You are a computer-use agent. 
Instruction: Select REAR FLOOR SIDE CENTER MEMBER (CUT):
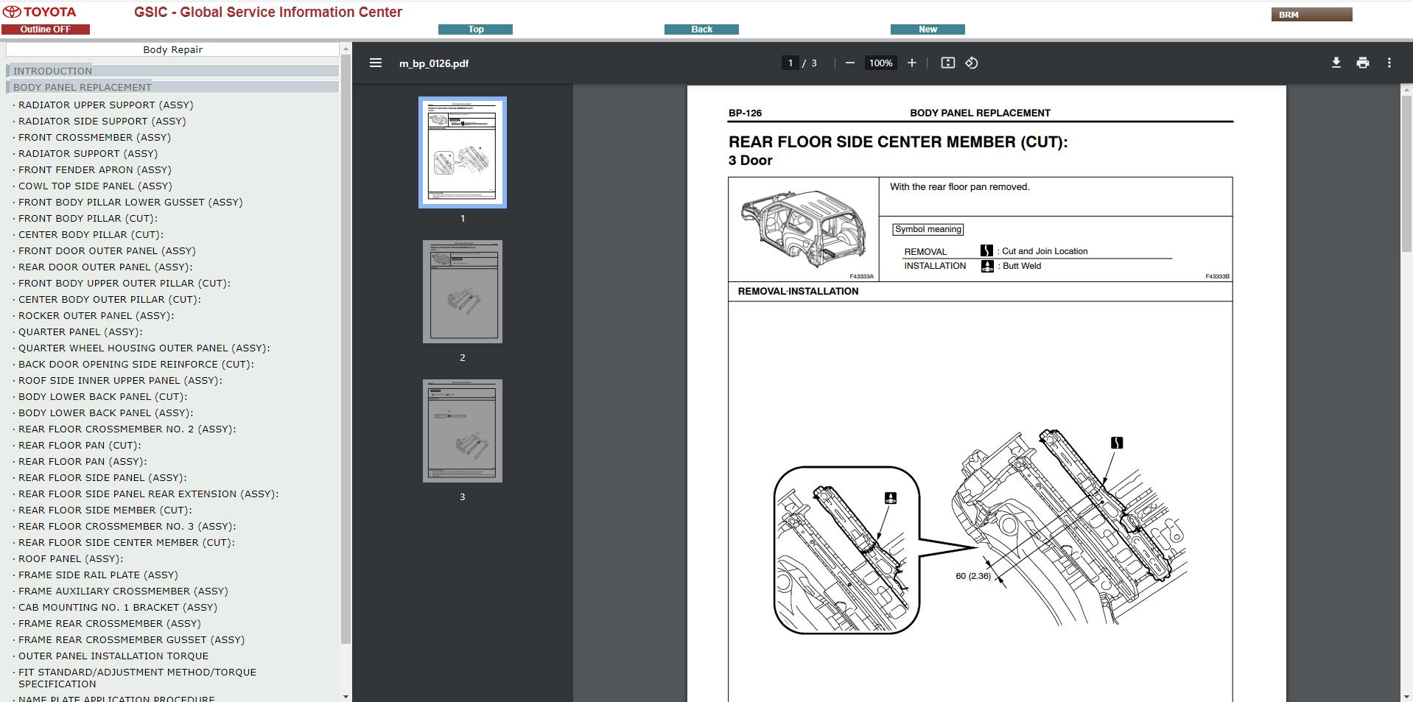[126, 542]
